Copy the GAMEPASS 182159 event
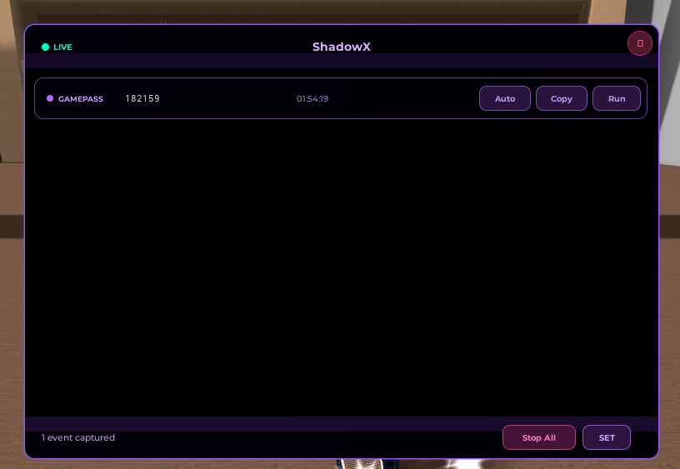Viewport: 680px width, 469px height. 562,98
